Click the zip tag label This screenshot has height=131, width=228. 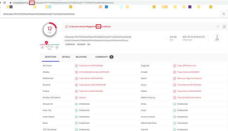point(89,44)
